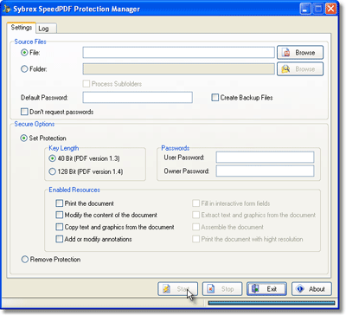Enable Copy text and graphics checkbox
Image resolution: width=346 pixels, height=316 pixels.
(59, 227)
